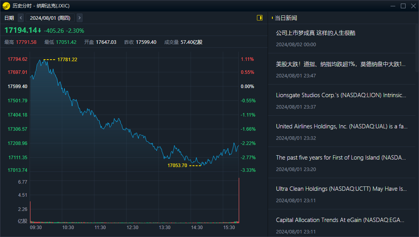419x237 pixels.
Task: Click current index value 17194.14
Action: point(21,30)
